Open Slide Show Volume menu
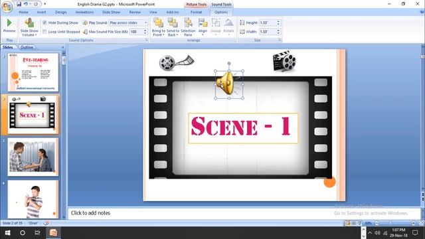 [29, 27]
